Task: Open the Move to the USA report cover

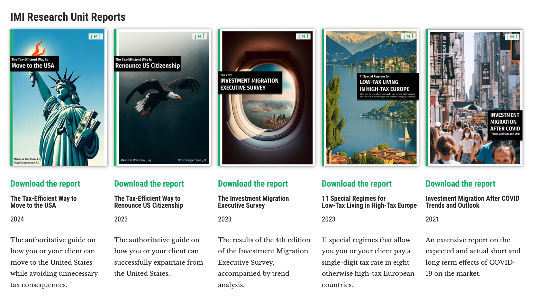Action: 59,98
